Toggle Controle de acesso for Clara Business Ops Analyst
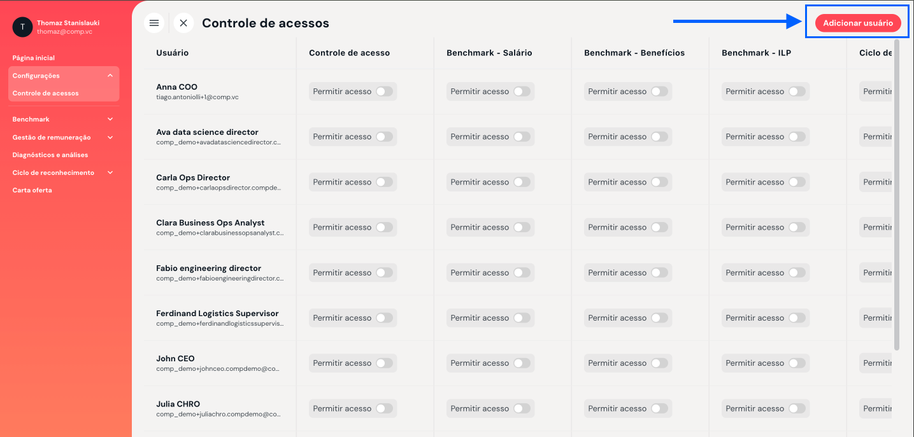Screen dimensions: 914x437 [384, 227]
